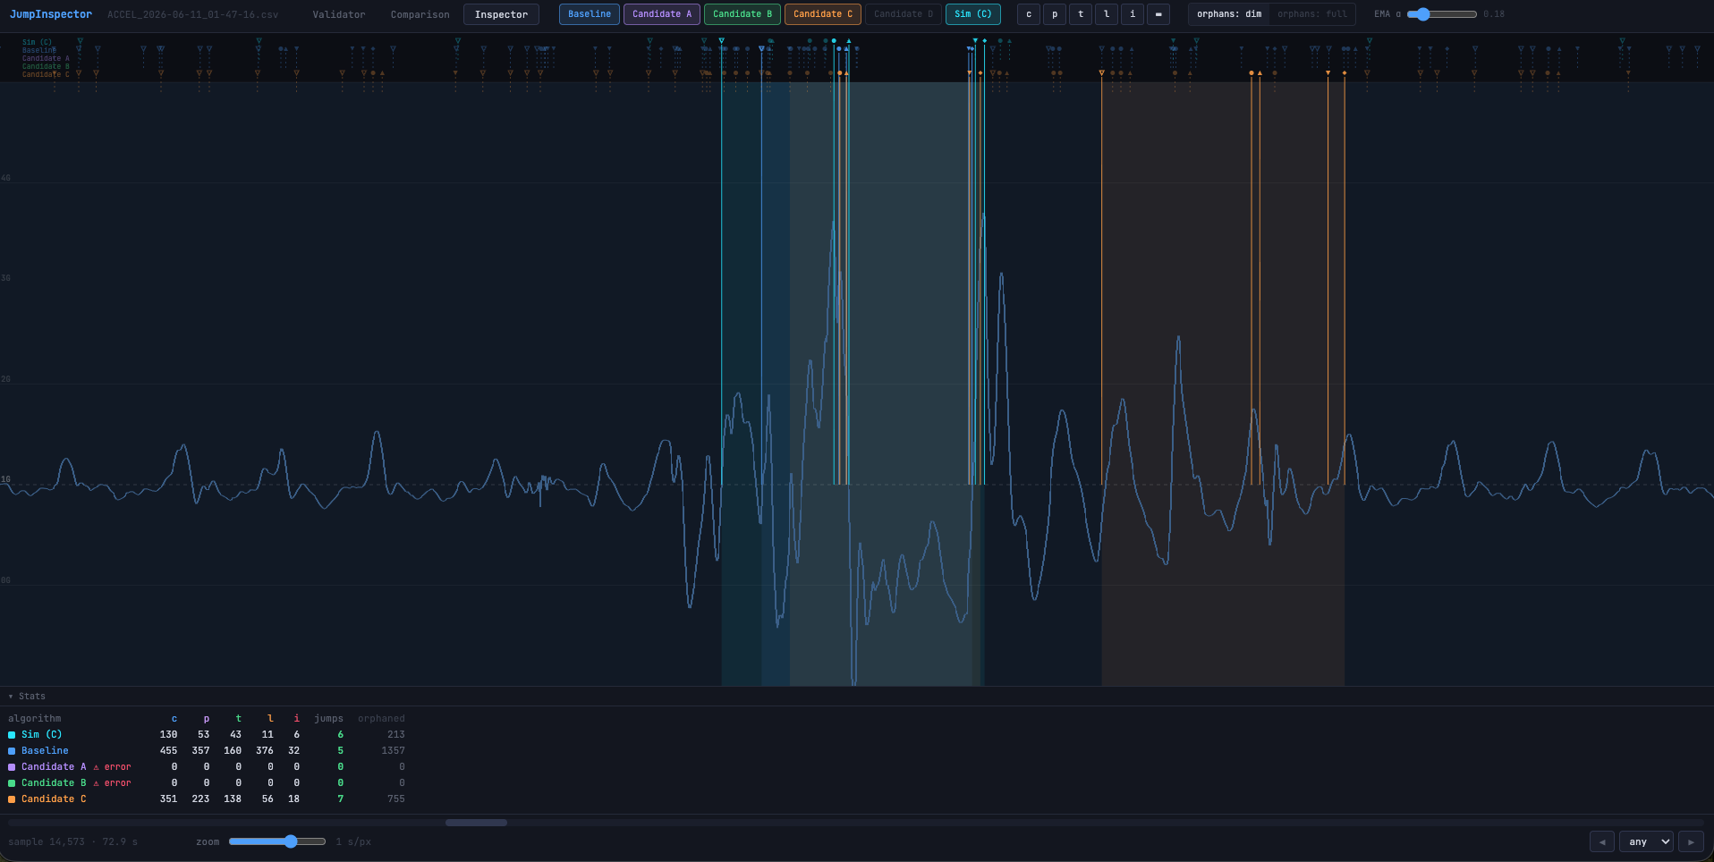This screenshot has height=862, width=1714.
Task: Select the orphans: dim mode
Action: tap(1229, 14)
